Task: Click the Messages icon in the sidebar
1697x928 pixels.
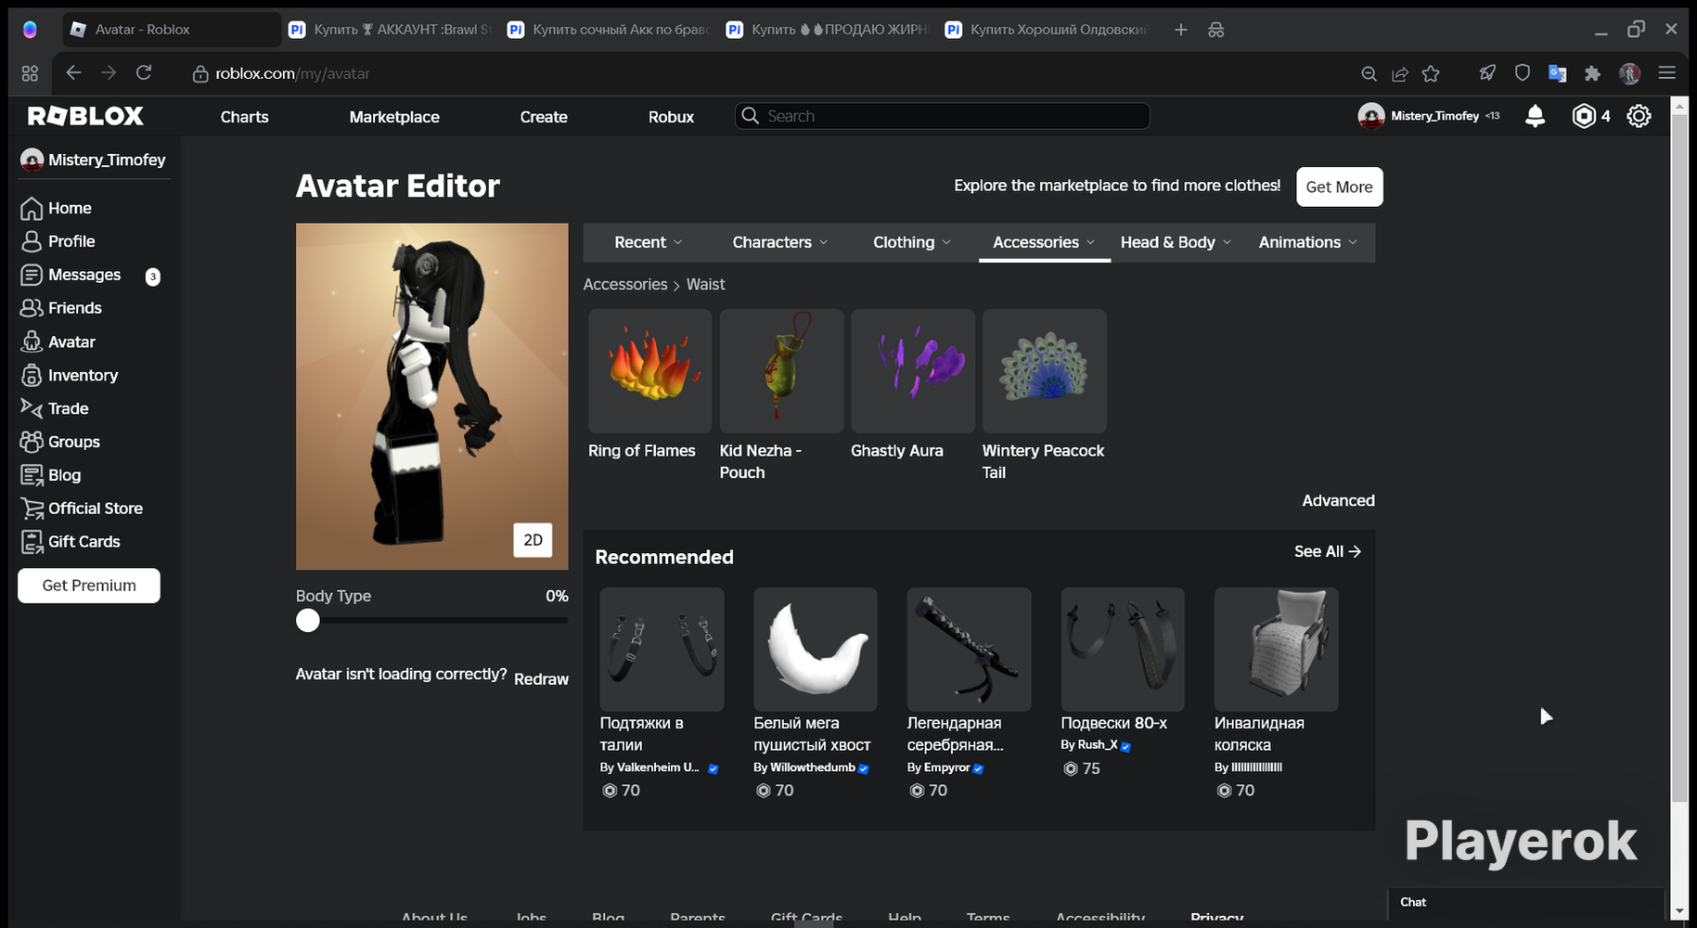Action: 32,275
